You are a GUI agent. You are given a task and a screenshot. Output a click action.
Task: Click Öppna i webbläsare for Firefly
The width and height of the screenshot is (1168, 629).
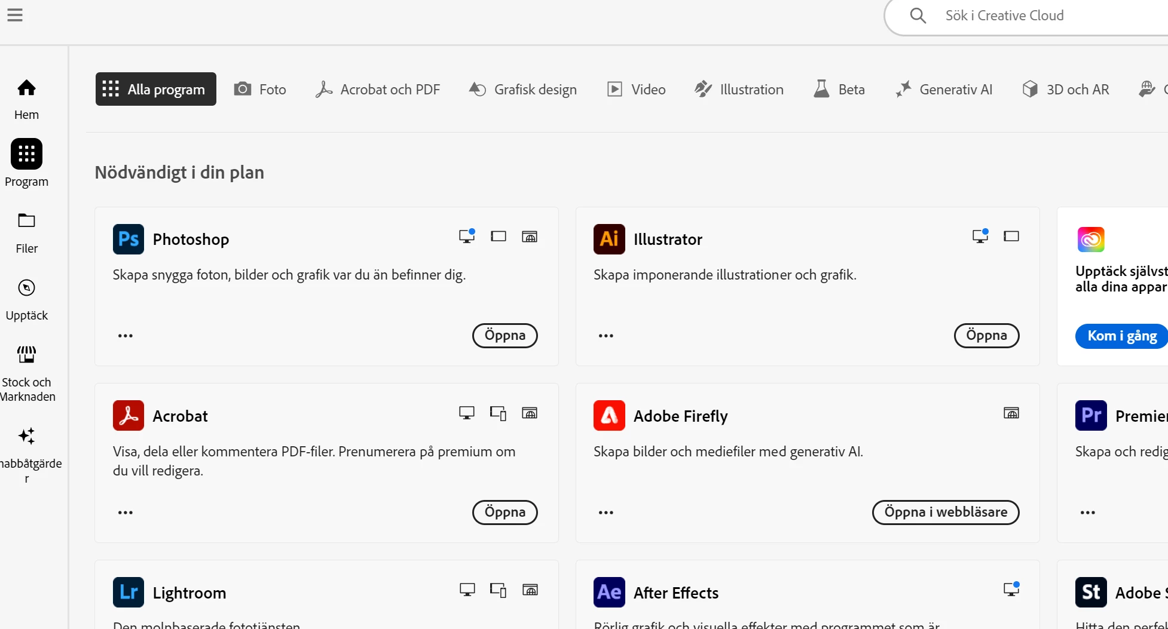pyautogui.click(x=946, y=512)
